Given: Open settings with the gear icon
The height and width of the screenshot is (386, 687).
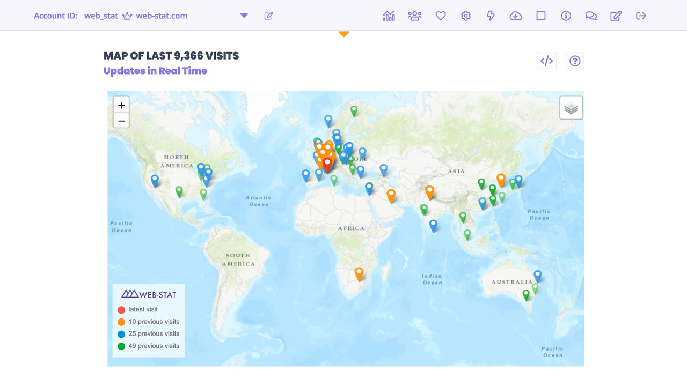Looking at the screenshot, I should [x=465, y=16].
